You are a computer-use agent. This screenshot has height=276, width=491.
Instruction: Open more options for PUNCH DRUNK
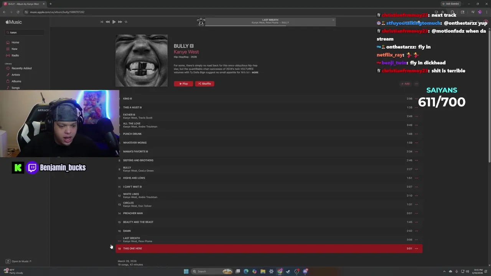416,134
